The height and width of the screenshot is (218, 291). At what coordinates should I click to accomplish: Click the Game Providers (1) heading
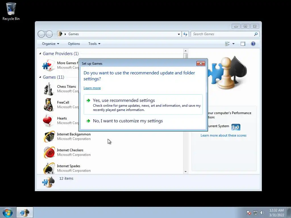pos(61,54)
